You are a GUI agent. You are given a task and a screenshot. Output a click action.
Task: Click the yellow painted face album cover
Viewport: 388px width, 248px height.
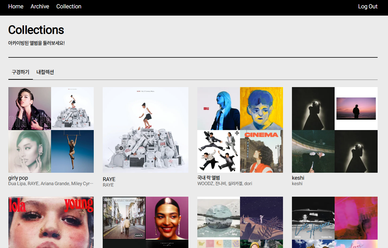261,108
